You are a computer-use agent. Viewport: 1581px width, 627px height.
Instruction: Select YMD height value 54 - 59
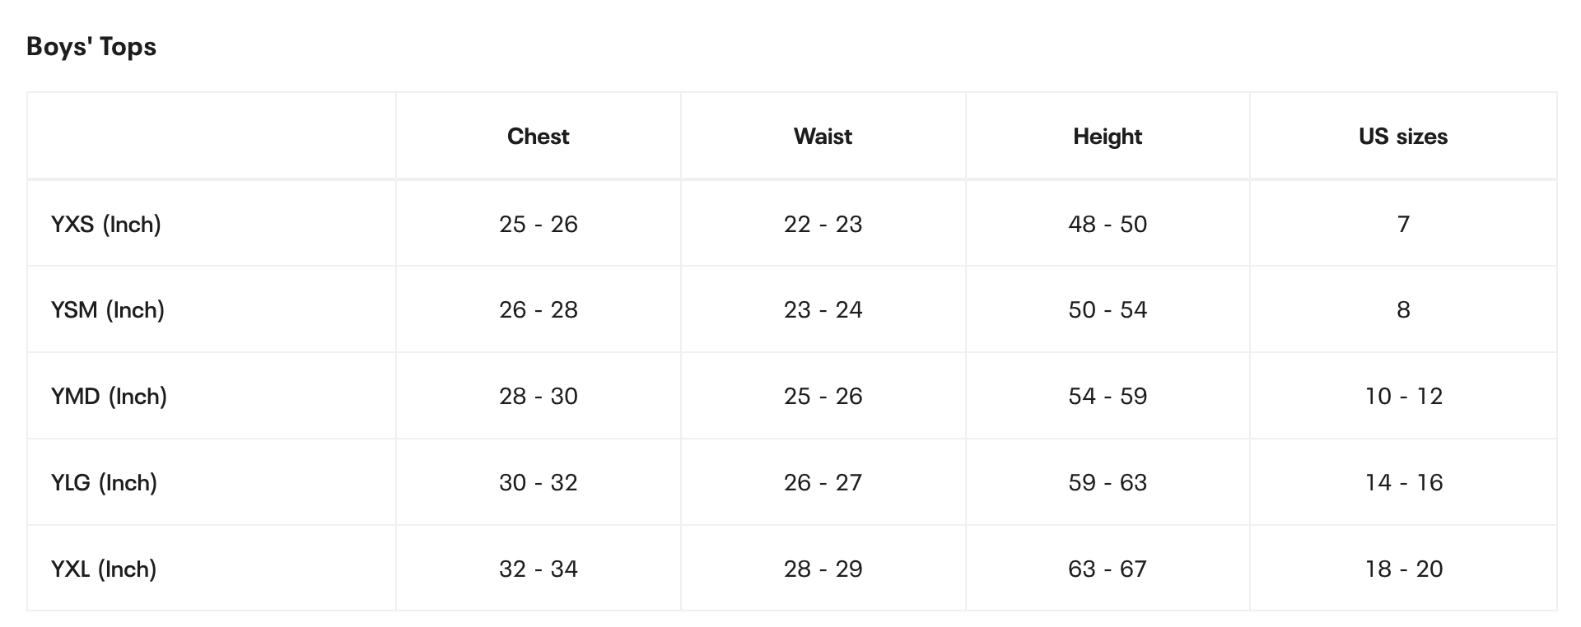(1108, 397)
